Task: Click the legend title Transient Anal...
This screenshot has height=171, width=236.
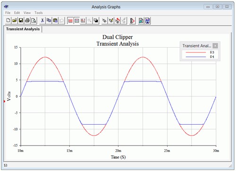Action: click(x=196, y=46)
